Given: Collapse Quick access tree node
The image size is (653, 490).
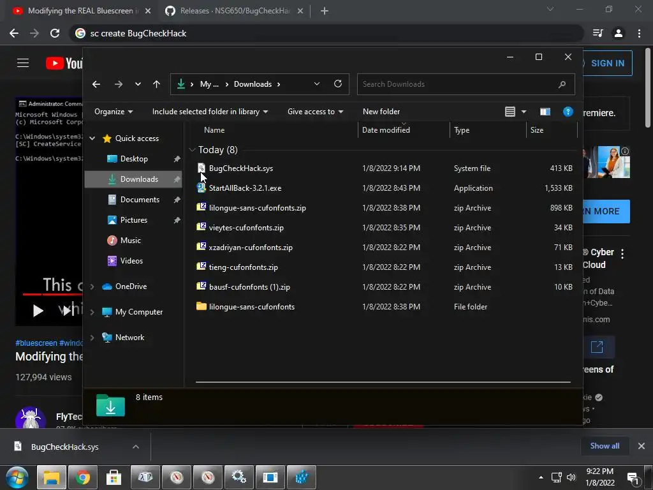Looking at the screenshot, I should click(92, 138).
